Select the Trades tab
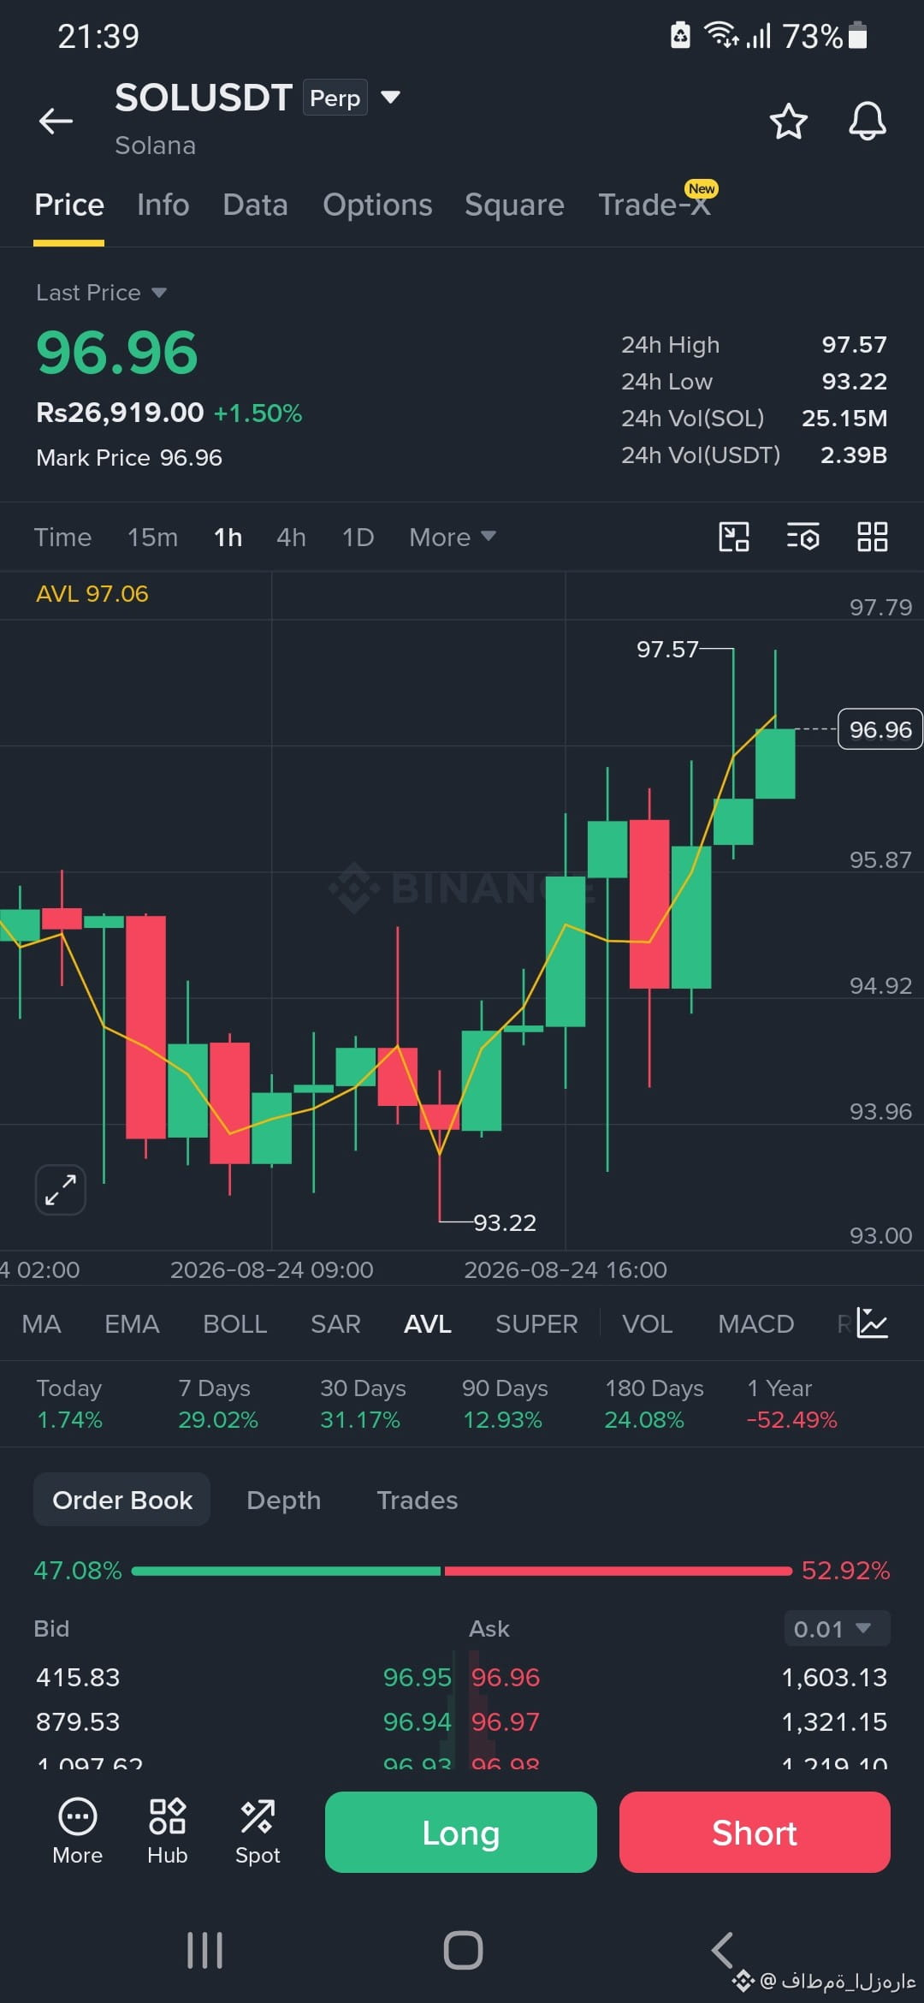Viewport: 924px width, 2003px height. pos(417,1500)
